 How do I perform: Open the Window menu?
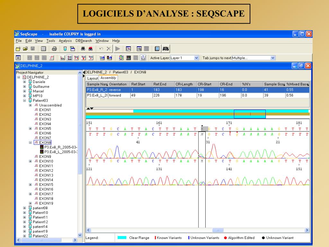pyautogui.click(x=102, y=41)
